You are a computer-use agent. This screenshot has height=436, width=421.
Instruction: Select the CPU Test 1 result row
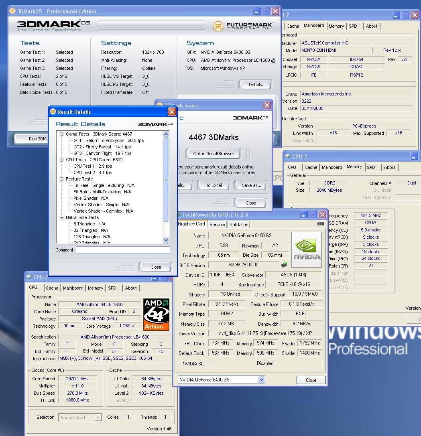(x=93, y=166)
